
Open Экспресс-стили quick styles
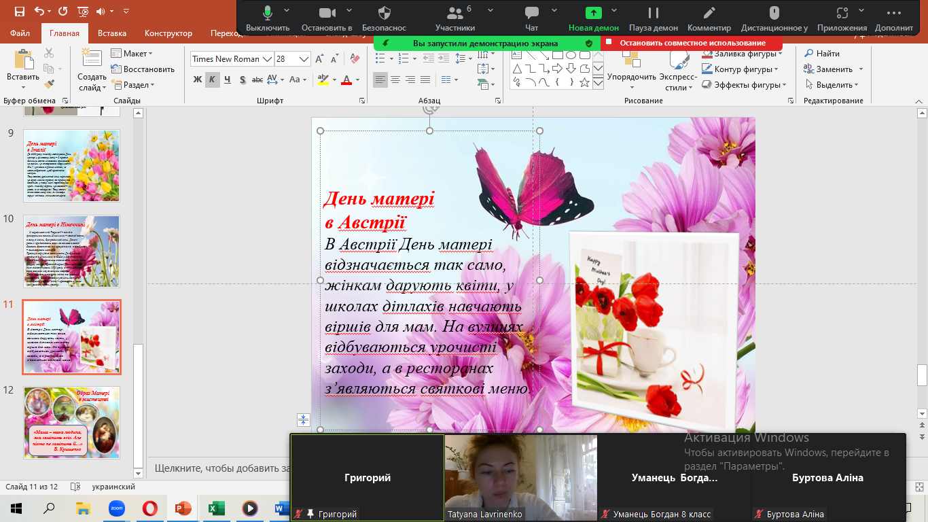(x=678, y=71)
